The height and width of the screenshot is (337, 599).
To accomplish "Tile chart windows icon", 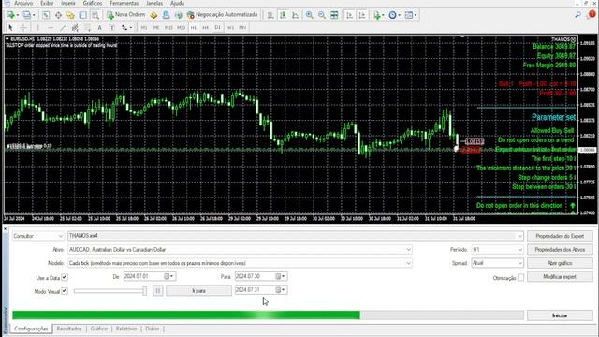I will pos(334,15).
